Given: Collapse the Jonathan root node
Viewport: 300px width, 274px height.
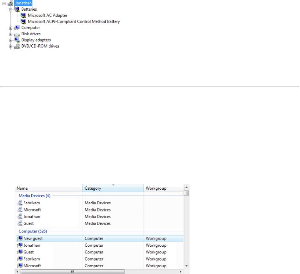Looking at the screenshot, I should coord(4,3).
